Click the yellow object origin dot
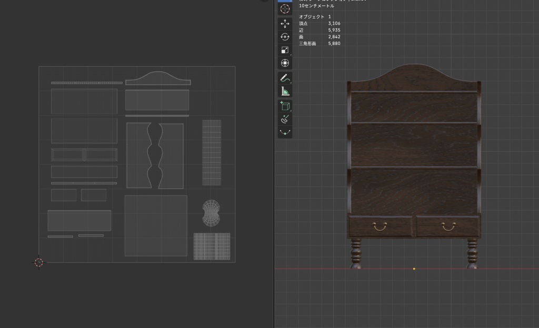 point(414,269)
